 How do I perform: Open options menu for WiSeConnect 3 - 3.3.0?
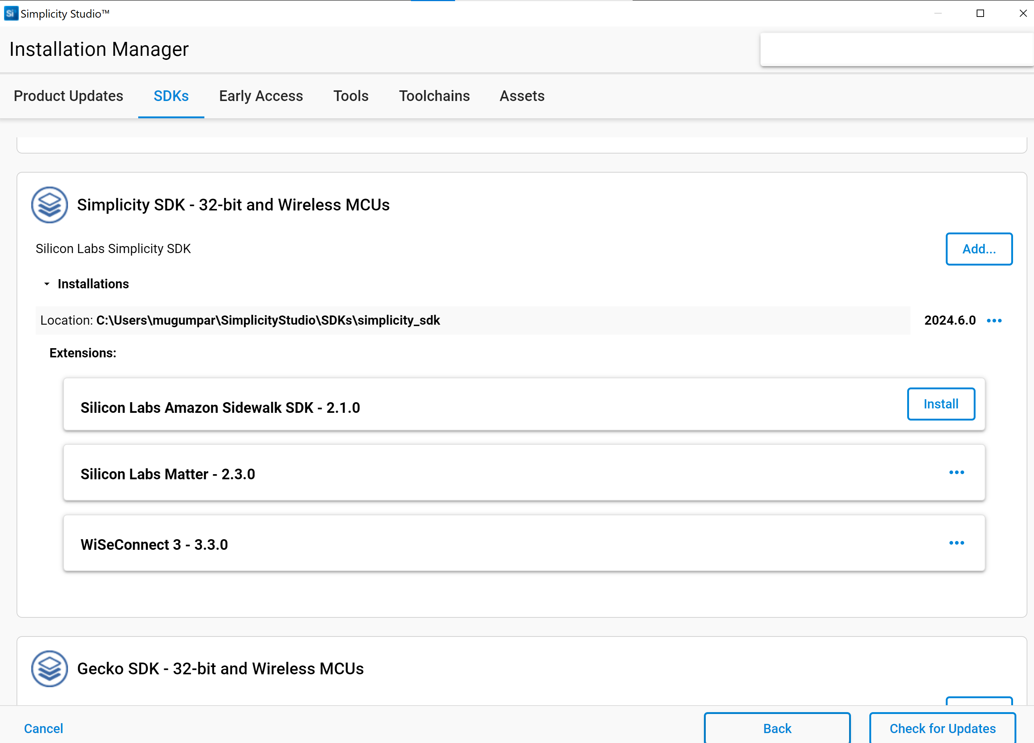click(957, 543)
